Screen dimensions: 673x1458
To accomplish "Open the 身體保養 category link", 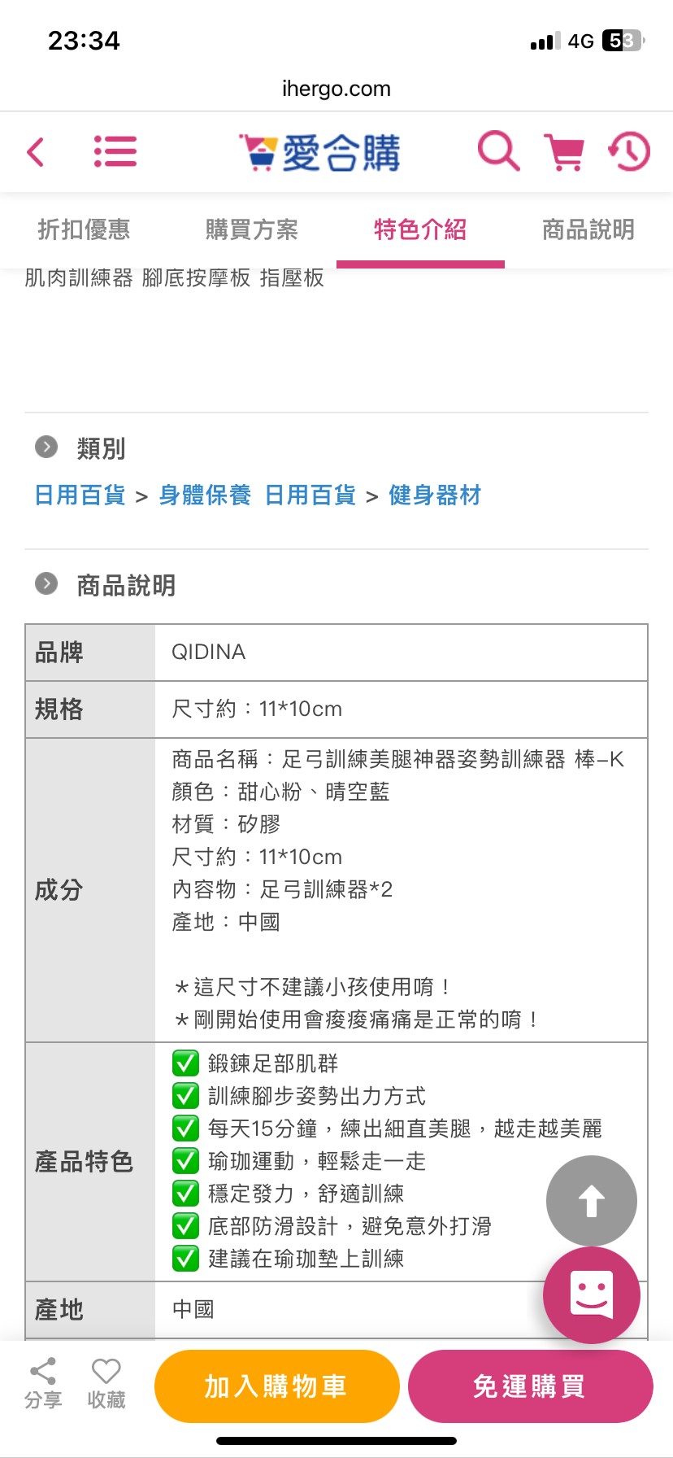I will point(205,495).
